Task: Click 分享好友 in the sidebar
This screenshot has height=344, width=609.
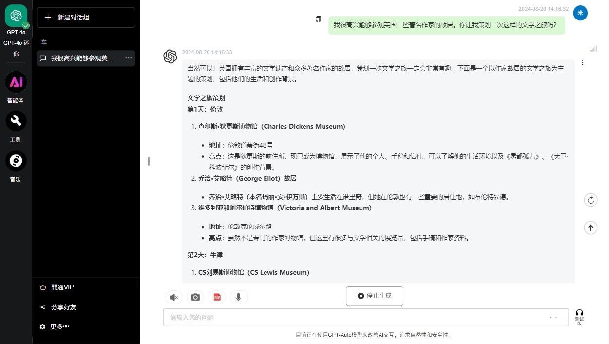Action: pos(58,307)
